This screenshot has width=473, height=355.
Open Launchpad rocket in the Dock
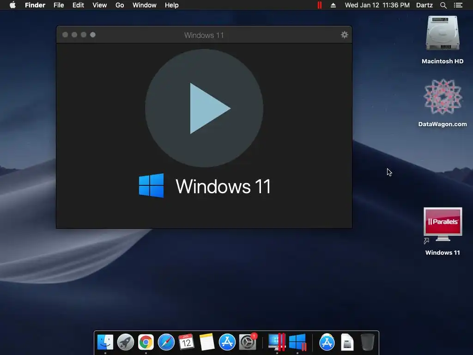[x=126, y=343]
